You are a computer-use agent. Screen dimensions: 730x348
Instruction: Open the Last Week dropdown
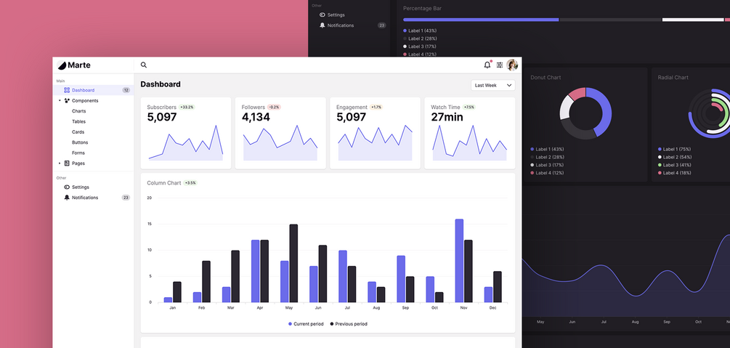click(492, 85)
